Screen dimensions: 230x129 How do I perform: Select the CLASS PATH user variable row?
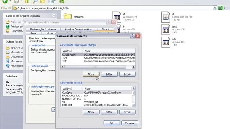(x=98, y=54)
